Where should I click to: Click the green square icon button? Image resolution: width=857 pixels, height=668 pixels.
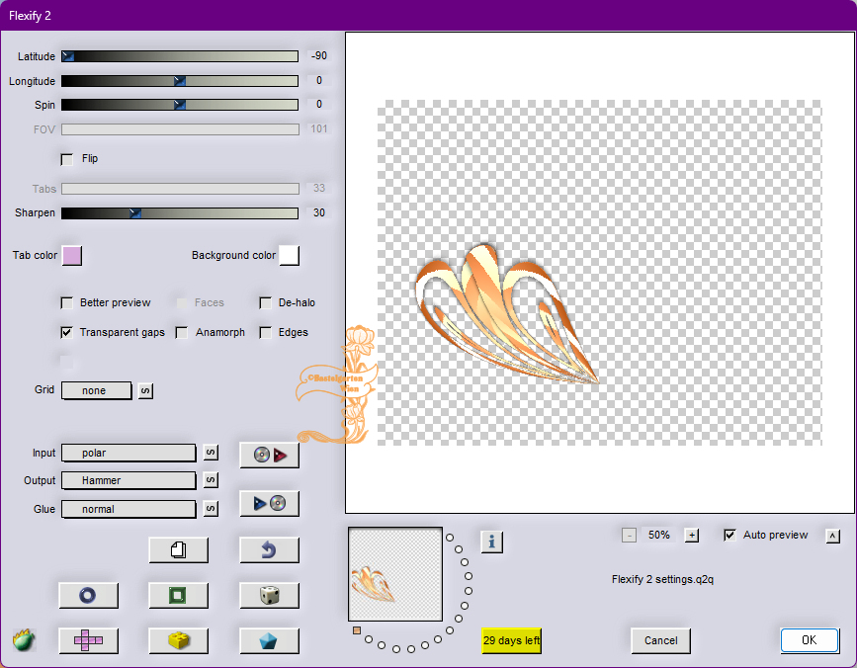pyautogui.click(x=179, y=595)
